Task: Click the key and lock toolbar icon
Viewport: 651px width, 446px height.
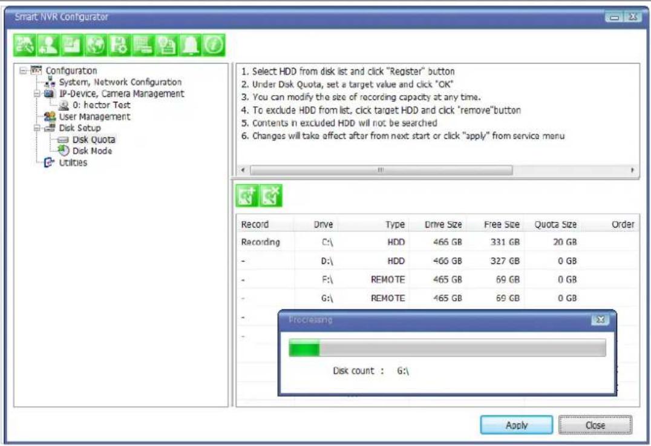Action: point(166,45)
